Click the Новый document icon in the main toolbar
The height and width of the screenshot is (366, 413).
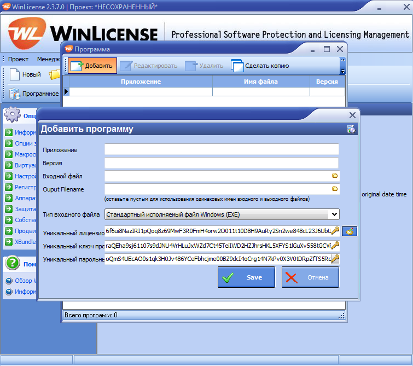(x=15, y=74)
